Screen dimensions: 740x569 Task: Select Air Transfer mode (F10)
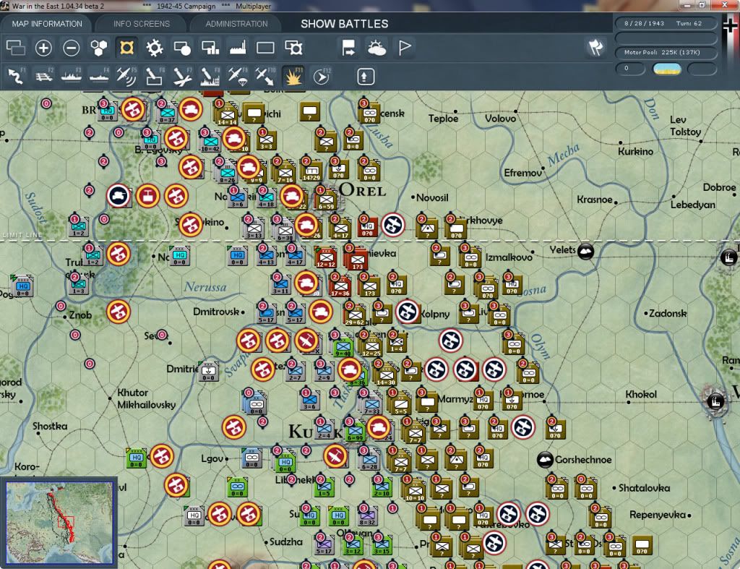pos(265,77)
